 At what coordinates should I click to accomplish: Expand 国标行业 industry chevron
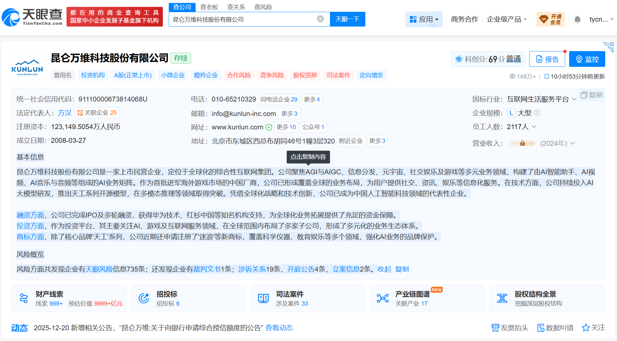point(574,99)
